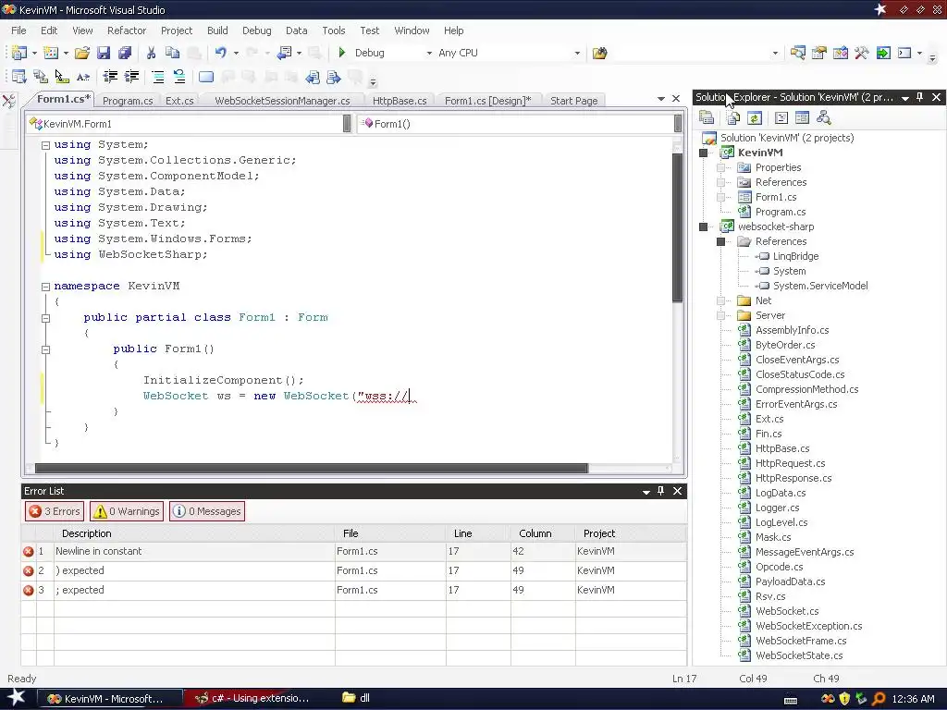The height and width of the screenshot is (710, 947).
Task: Open the Solution Explorer toolbar icon
Action: [x=797, y=53]
